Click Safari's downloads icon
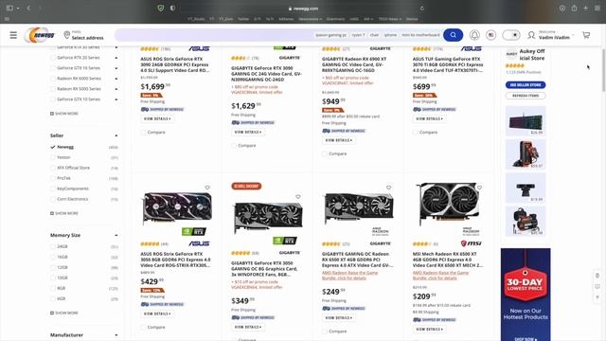The image size is (606, 341). 561,8
